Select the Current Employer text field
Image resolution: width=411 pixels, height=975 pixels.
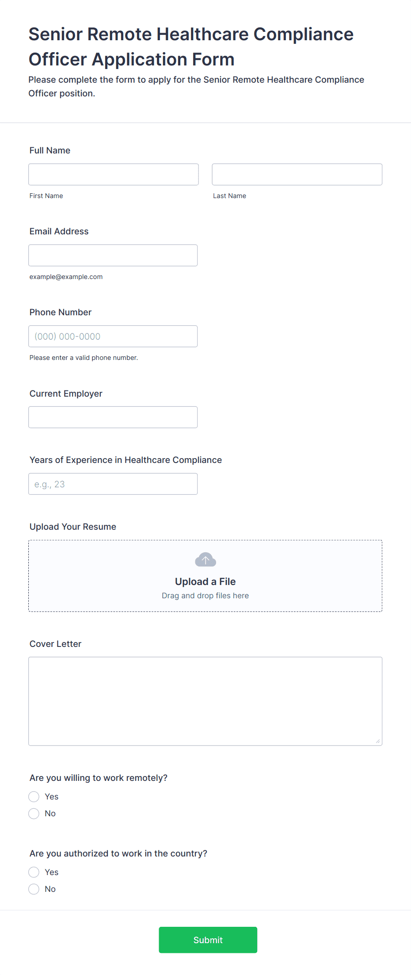coord(113,417)
